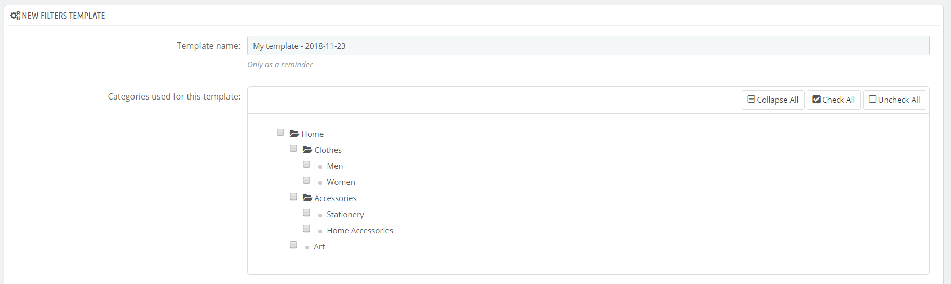Enable the Men category checkbox
Screen dimensions: 951x284
306,164
